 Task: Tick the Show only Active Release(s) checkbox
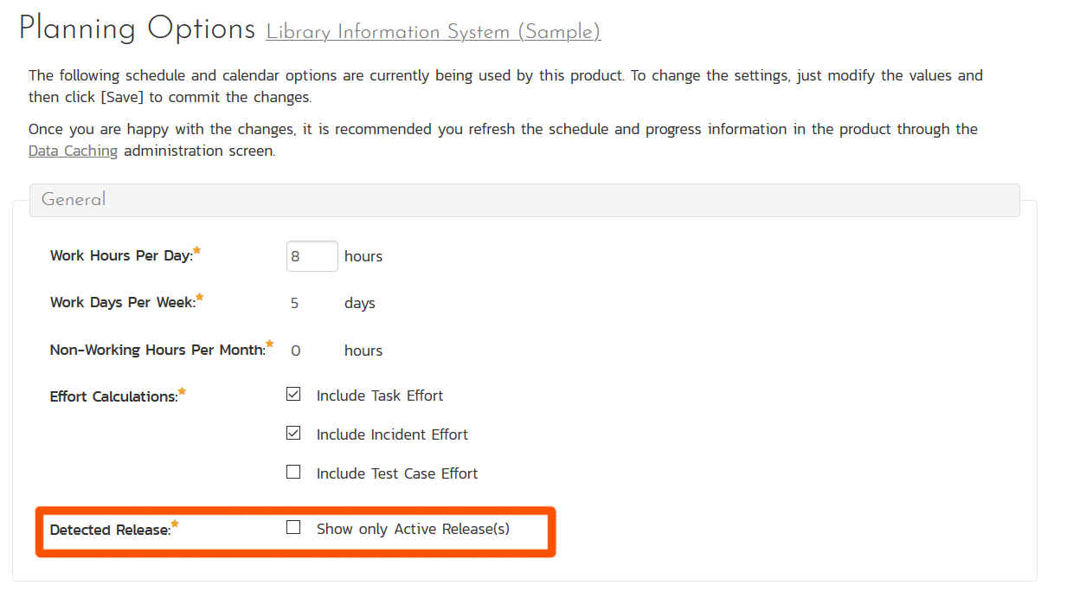[x=294, y=528]
